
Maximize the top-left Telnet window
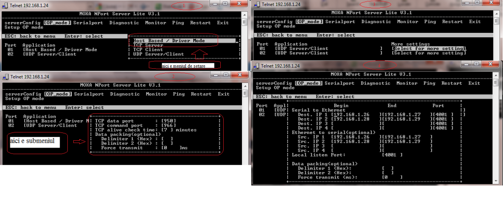(226, 3)
